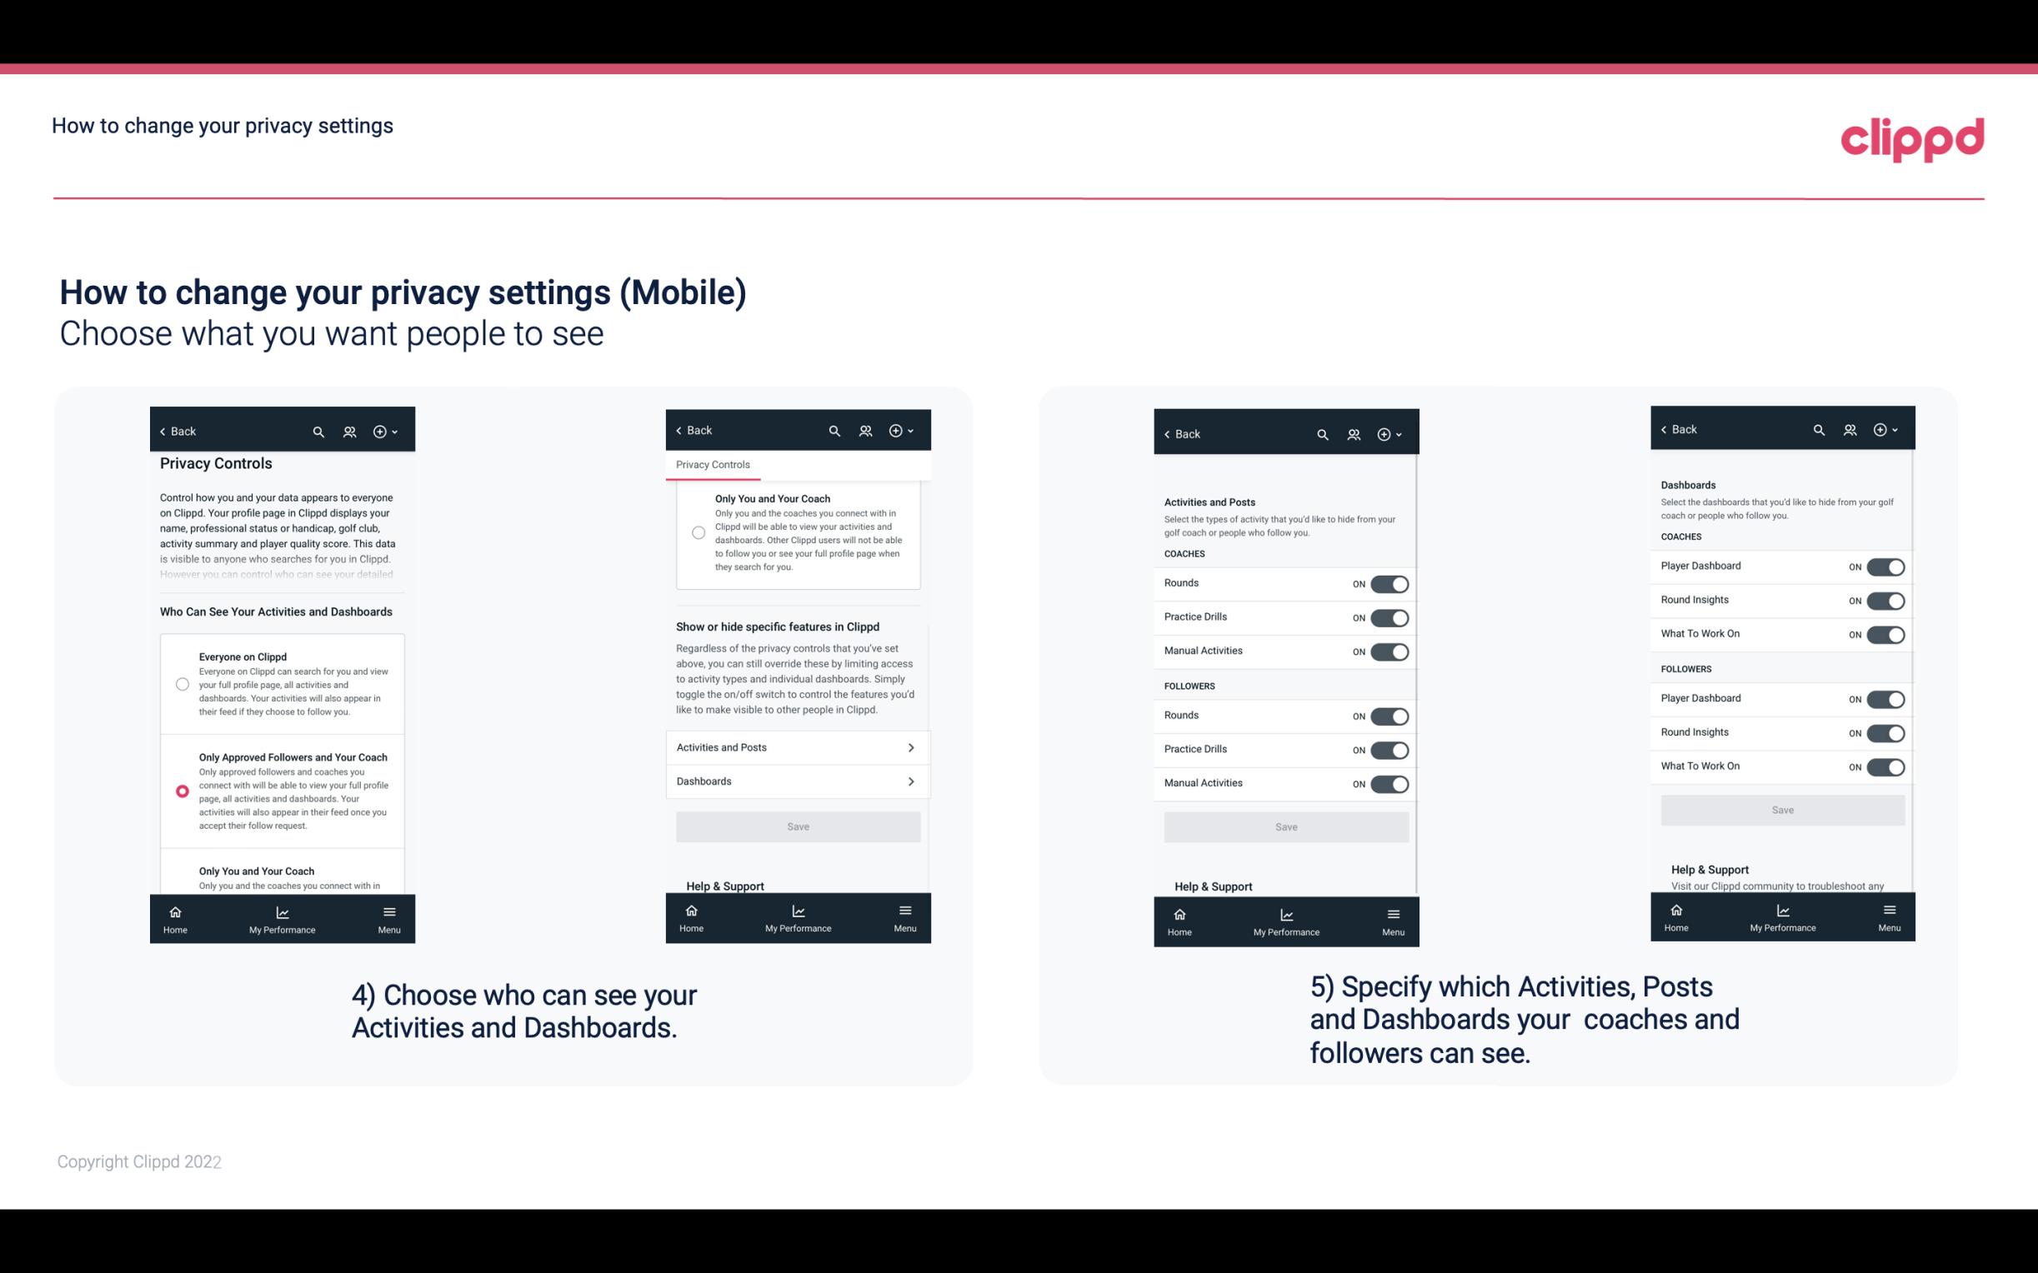Open Help and Support section

(x=731, y=885)
